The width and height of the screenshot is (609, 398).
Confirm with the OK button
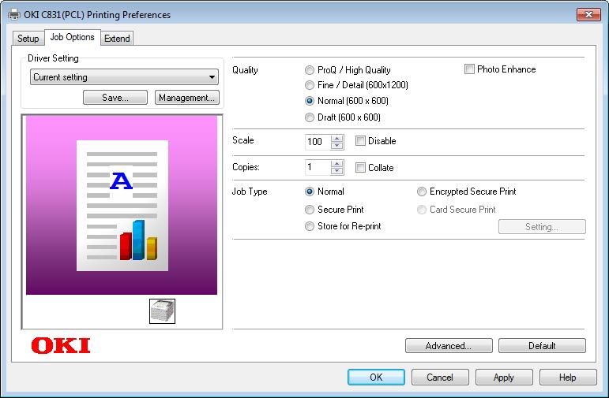pyautogui.click(x=376, y=377)
